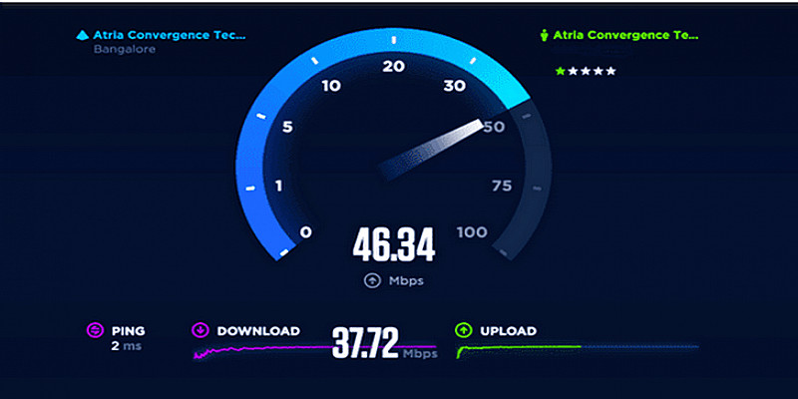Screen dimensions: 798x399
Task: Select the third rating star
Action: pos(586,71)
